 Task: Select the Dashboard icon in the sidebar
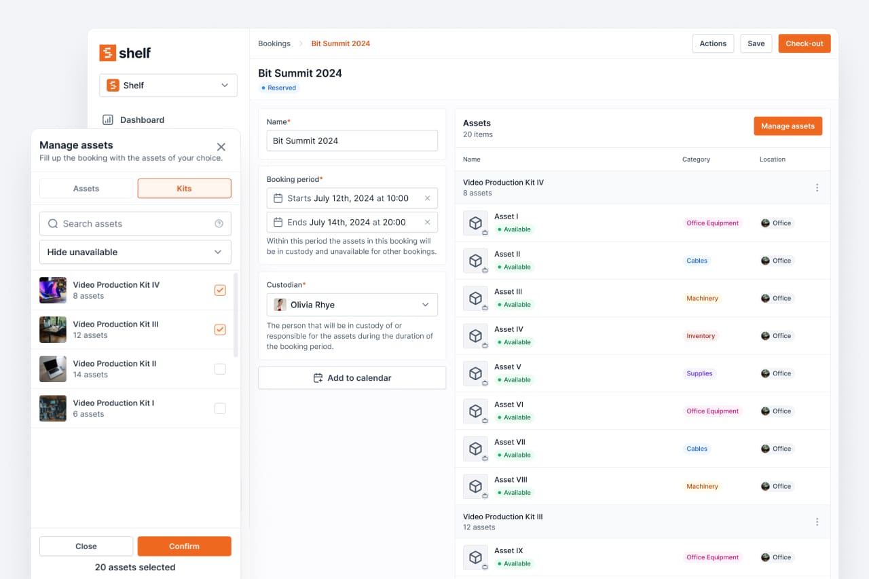(108, 119)
